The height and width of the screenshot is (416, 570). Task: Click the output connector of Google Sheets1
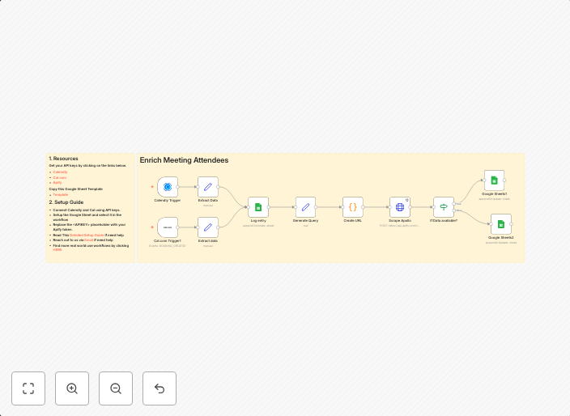504,180
